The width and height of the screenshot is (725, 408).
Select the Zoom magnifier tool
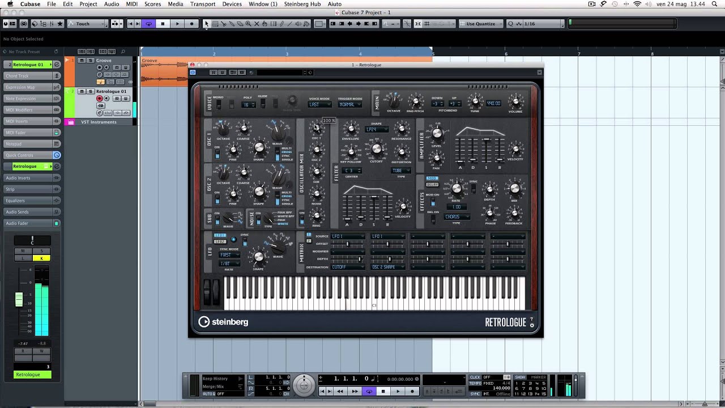click(248, 24)
